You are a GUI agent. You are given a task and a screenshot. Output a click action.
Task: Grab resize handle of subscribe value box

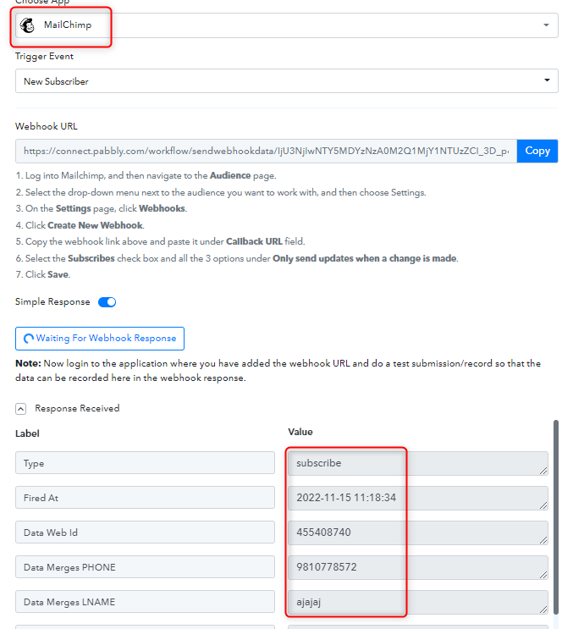pos(543,471)
